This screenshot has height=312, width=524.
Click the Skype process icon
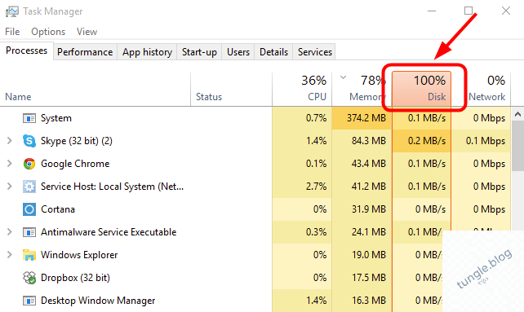29,141
